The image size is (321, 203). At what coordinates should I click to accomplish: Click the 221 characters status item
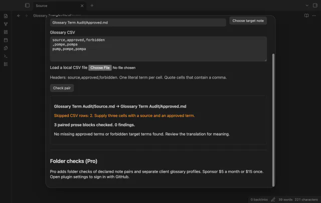(x=306, y=199)
